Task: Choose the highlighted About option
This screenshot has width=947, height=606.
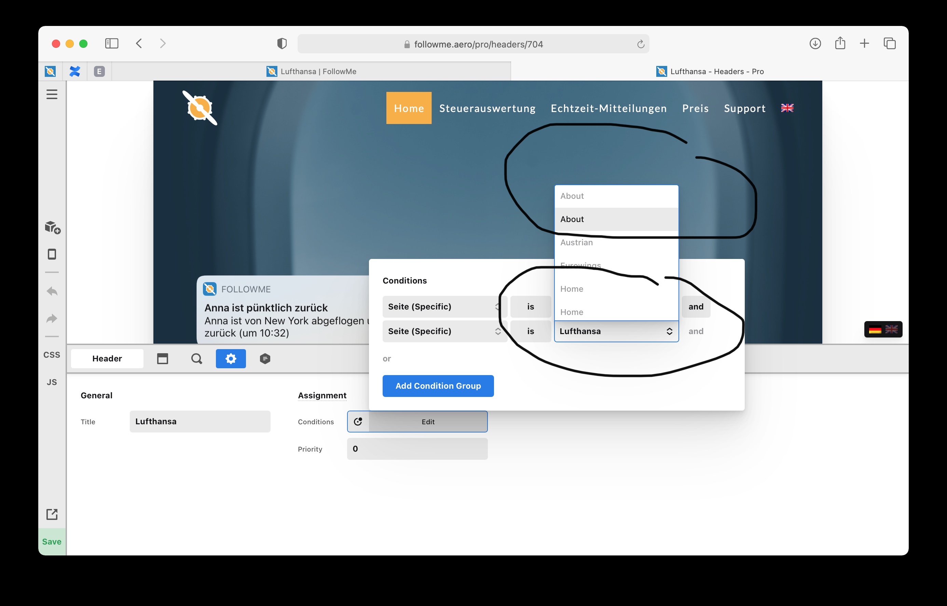Action: 617,219
